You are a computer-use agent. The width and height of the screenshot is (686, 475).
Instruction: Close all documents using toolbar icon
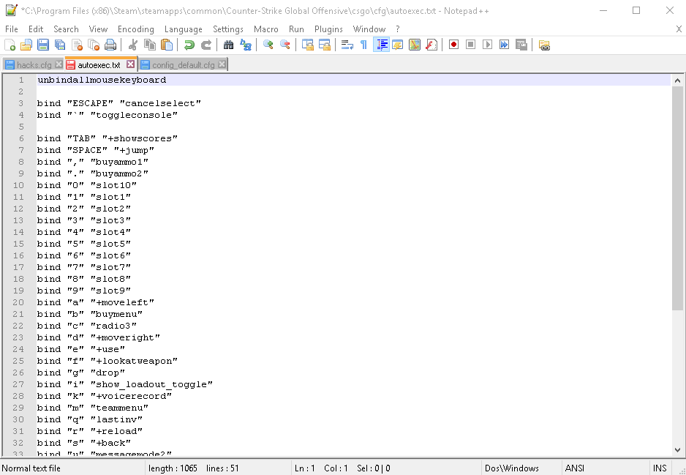pyautogui.click(x=94, y=45)
